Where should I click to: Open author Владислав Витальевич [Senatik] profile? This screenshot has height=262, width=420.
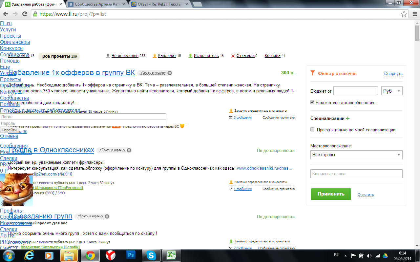[x=50, y=247]
